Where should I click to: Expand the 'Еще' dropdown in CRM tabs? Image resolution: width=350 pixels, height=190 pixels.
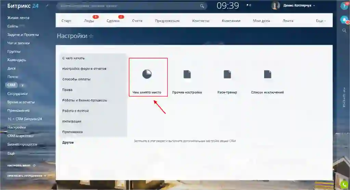pos(321,21)
